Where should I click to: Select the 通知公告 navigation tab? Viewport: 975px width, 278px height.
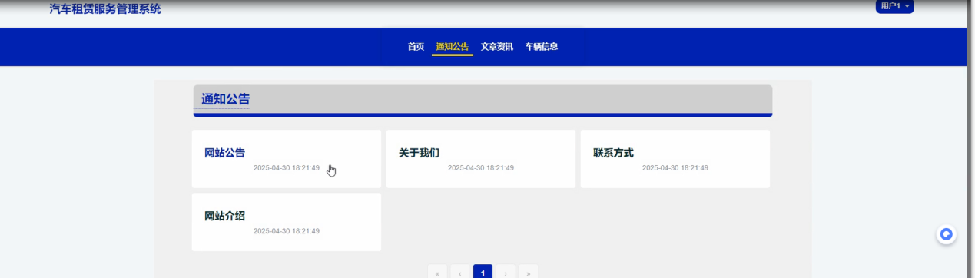click(x=452, y=47)
